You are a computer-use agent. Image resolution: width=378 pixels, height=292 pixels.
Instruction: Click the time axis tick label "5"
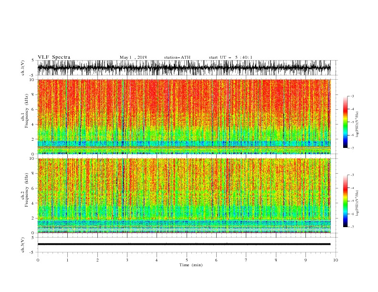pyautogui.click(x=187, y=260)
